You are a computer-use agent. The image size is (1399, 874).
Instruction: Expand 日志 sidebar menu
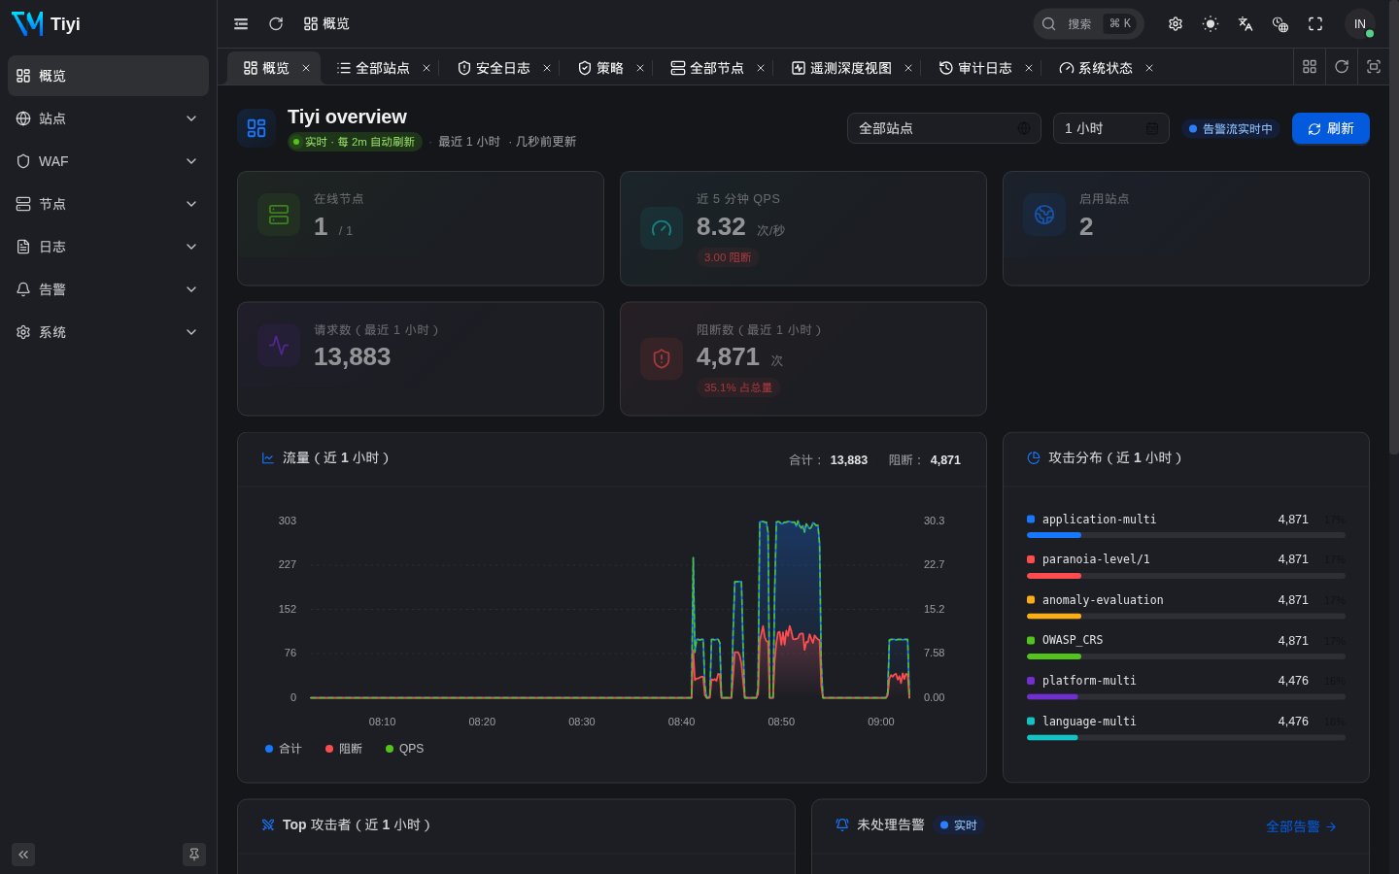tap(108, 247)
